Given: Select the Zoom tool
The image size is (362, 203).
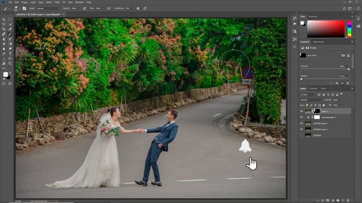Looking at the screenshot, I should click(10, 63).
